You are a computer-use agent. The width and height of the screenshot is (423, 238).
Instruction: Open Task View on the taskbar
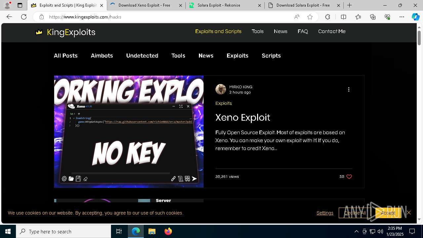click(x=119, y=231)
